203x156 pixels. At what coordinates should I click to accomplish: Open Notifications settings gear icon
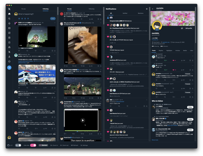point(147,9)
